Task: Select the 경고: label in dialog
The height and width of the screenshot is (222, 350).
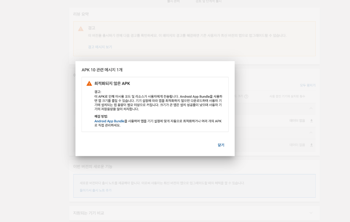Action: [98, 92]
